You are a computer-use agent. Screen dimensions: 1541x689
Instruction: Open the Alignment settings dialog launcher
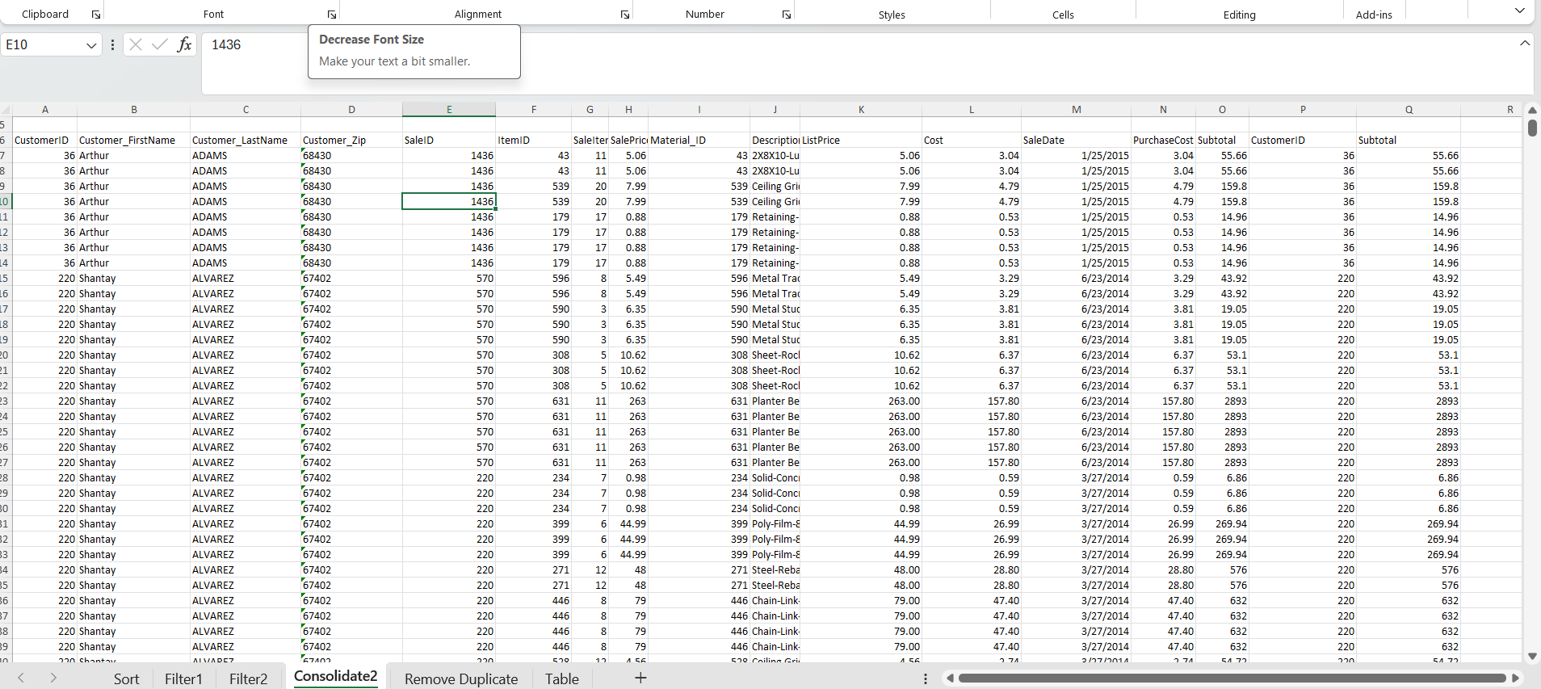point(624,15)
